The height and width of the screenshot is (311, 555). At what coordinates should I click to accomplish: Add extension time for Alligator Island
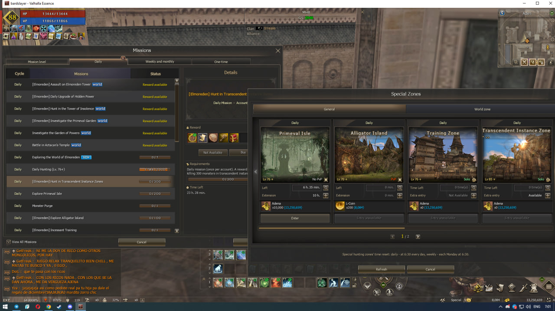(x=400, y=196)
